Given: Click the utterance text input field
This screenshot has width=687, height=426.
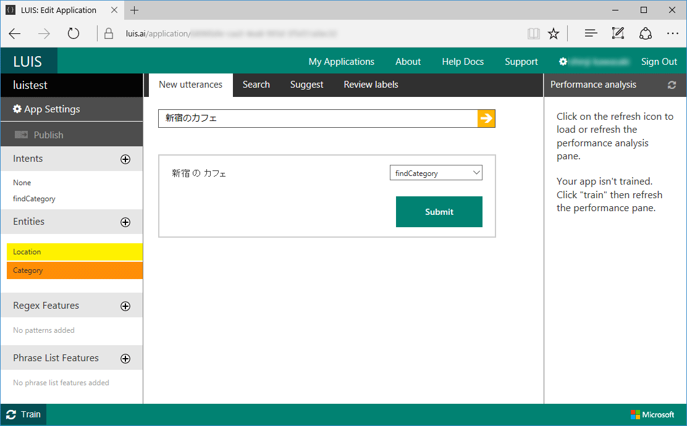Looking at the screenshot, I should tap(318, 119).
